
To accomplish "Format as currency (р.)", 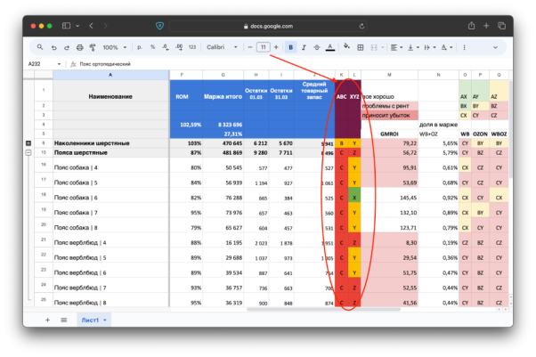I will tap(140, 47).
